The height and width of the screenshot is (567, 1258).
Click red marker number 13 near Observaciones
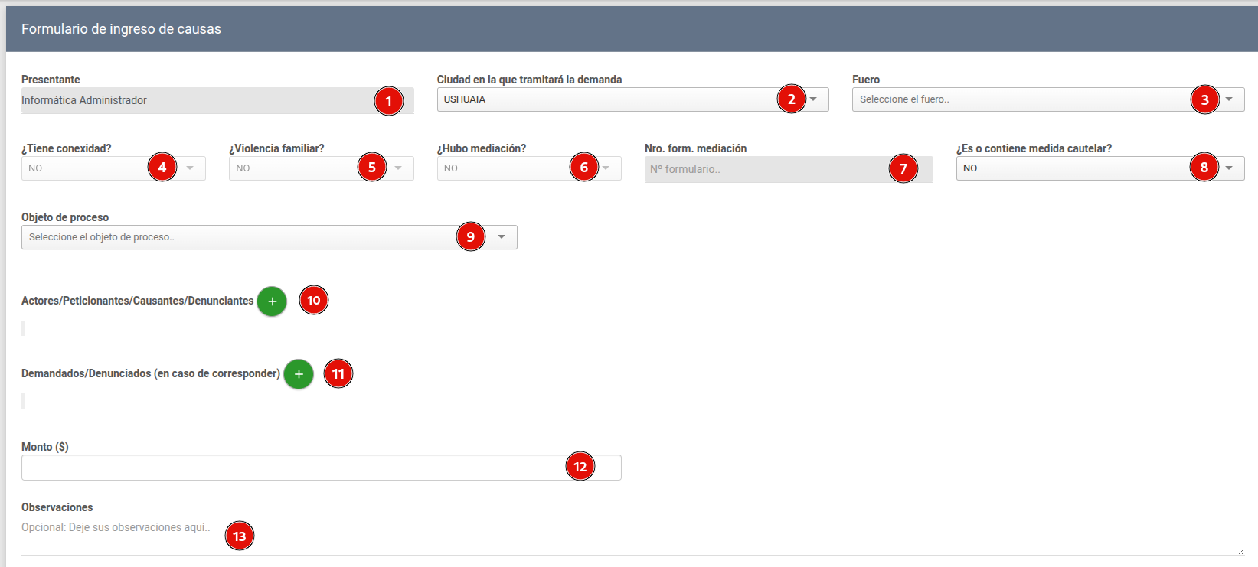[240, 536]
